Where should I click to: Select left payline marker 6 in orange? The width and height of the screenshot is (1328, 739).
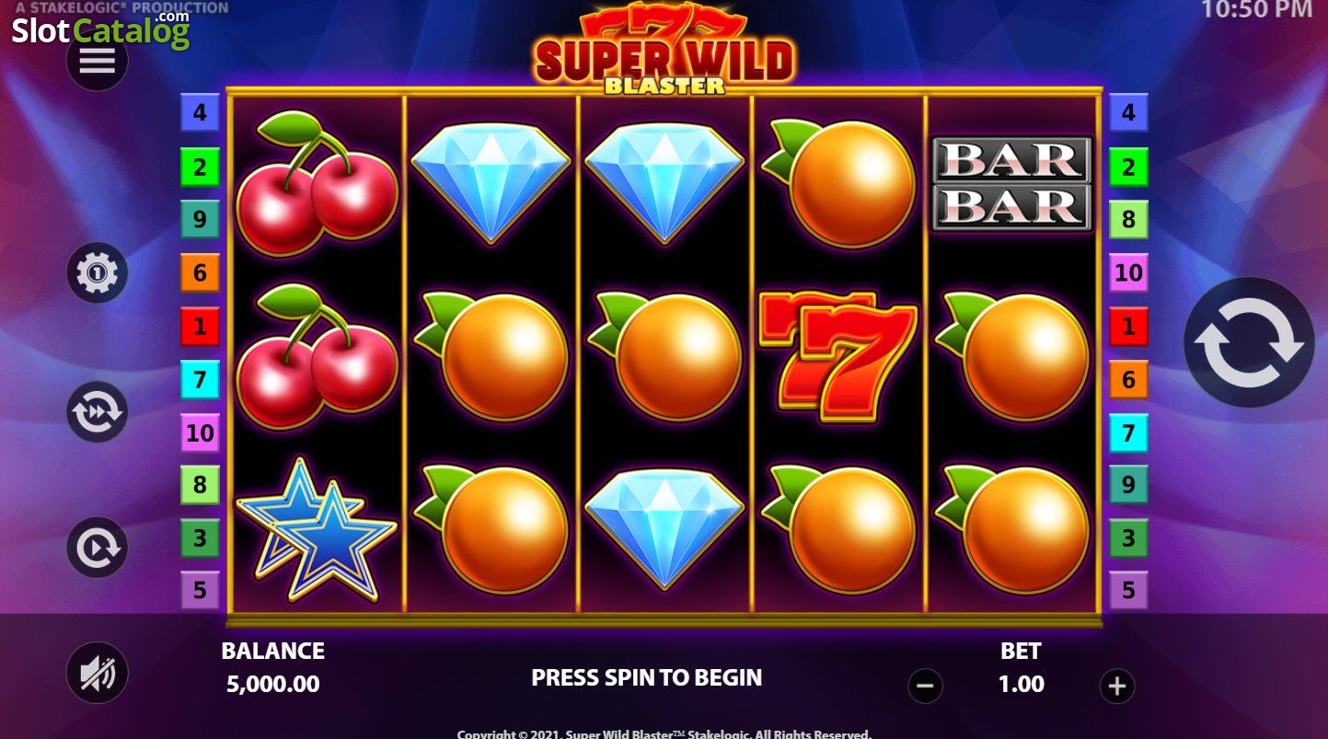pyautogui.click(x=200, y=272)
